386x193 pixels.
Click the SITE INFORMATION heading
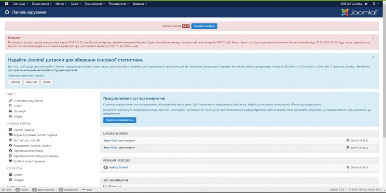(116, 180)
